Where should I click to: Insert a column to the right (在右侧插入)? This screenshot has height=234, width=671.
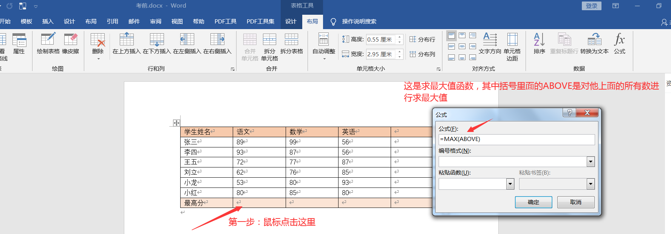point(217,44)
